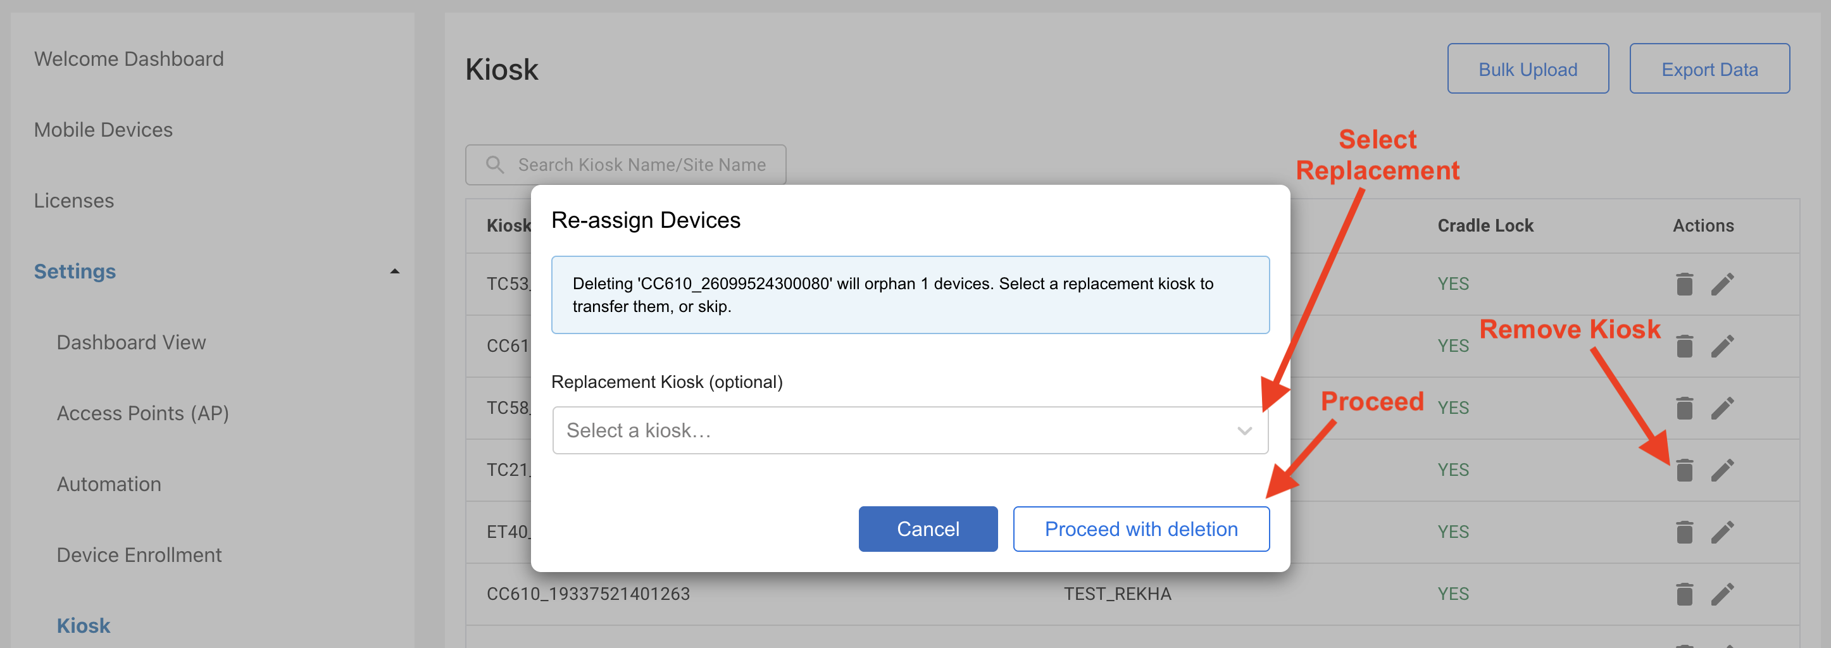
Task: Click the YES value in the TEST_REKHA row
Action: [1453, 594]
